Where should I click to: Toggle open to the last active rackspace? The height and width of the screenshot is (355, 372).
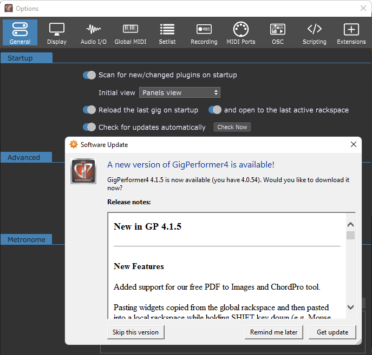coord(215,110)
